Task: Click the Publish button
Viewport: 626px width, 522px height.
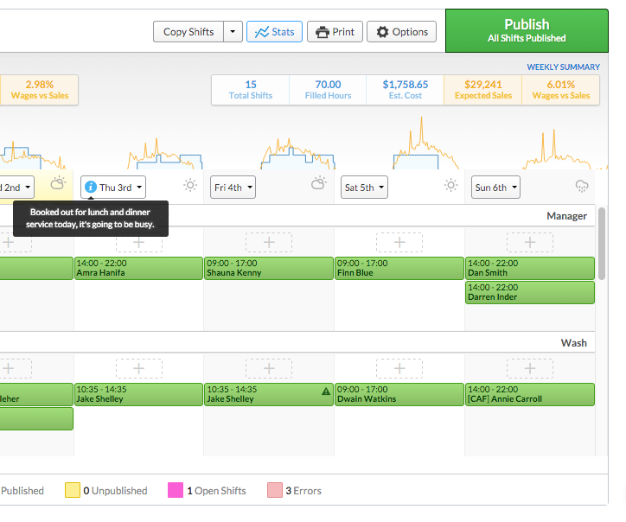Action: click(x=526, y=31)
